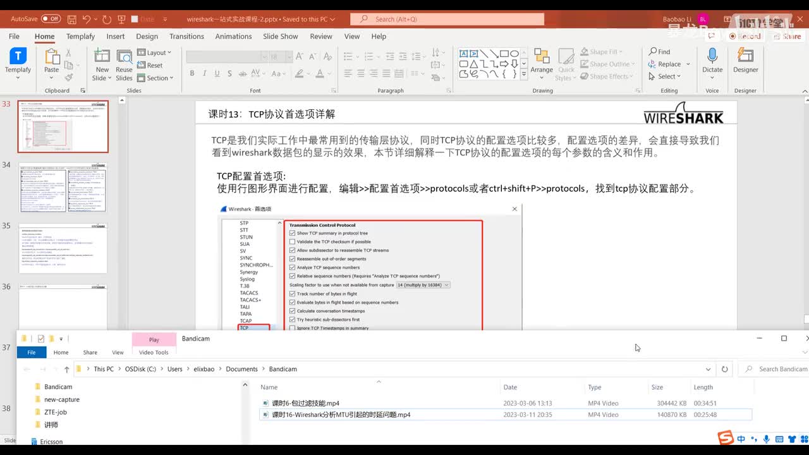809x455 pixels.
Task: Select the oval shape in shapes gallery
Action: (x=514, y=53)
